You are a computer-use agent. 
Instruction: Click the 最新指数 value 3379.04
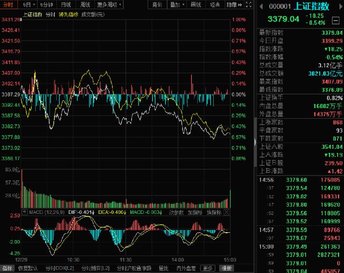(x=332, y=33)
